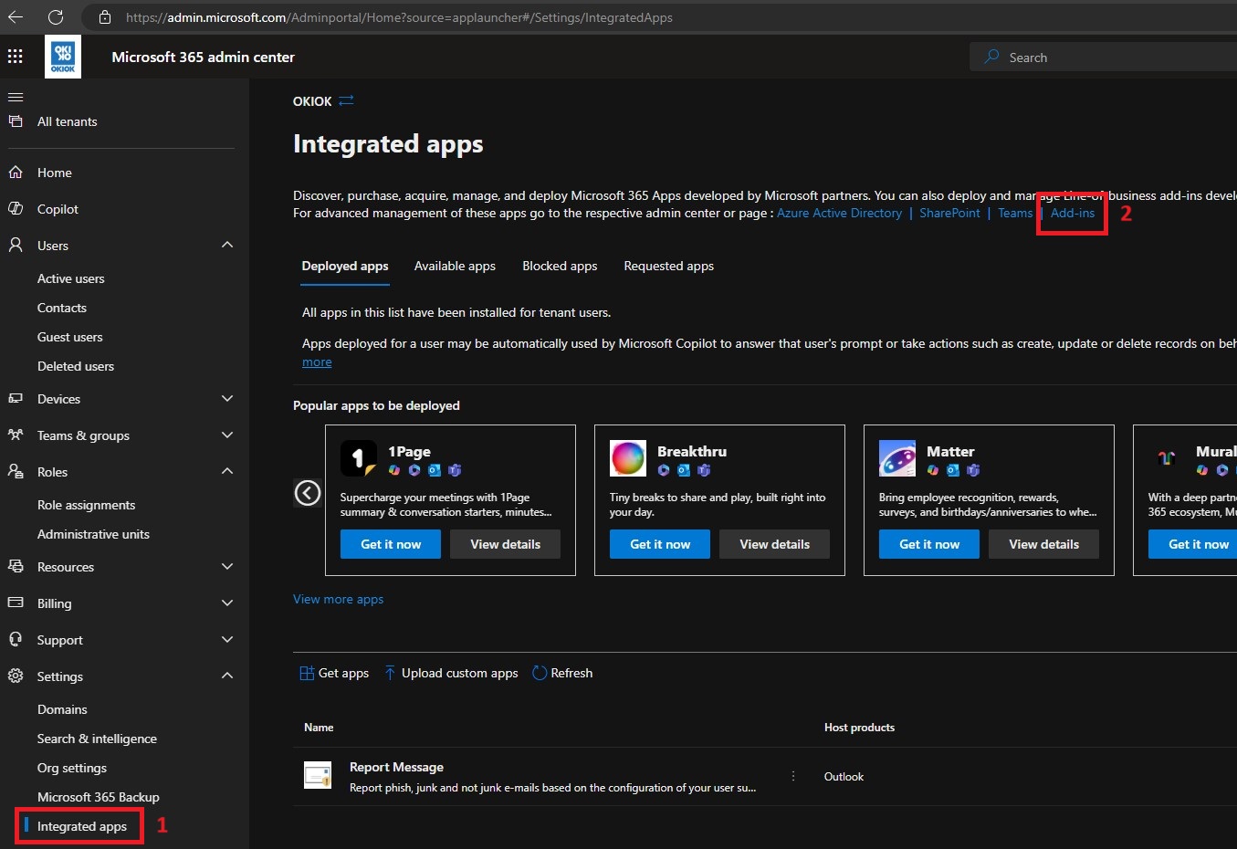Open the Azure Active Directory link
This screenshot has width=1237, height=849.
(x=839, y=213)
